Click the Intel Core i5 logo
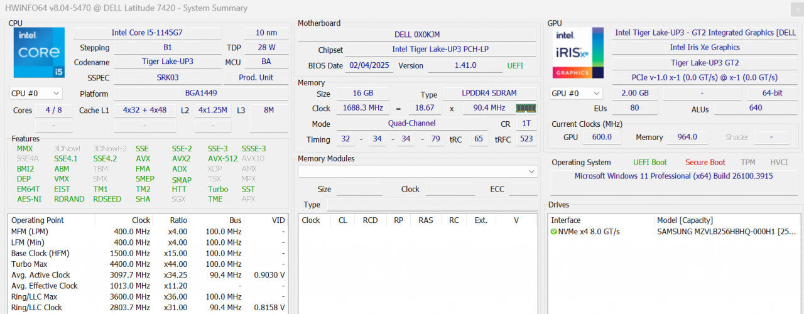The width and height of the screenshot is (804, 314). click(x=39, y=53)
